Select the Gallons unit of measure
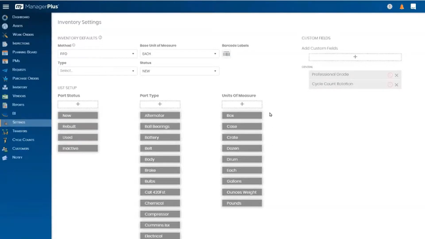 click(x=242, y=182)
